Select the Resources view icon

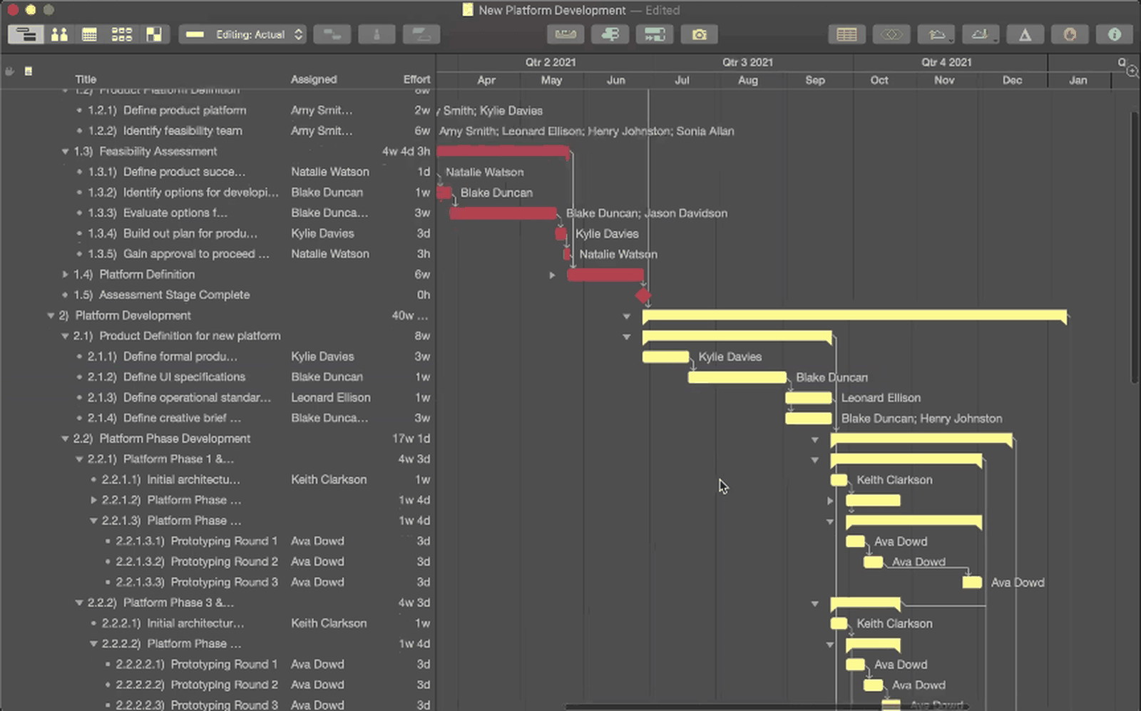pyautogui.click(x=60, y=34)
